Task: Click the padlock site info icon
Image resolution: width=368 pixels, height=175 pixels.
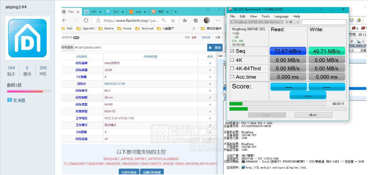Action: (98, 20)
